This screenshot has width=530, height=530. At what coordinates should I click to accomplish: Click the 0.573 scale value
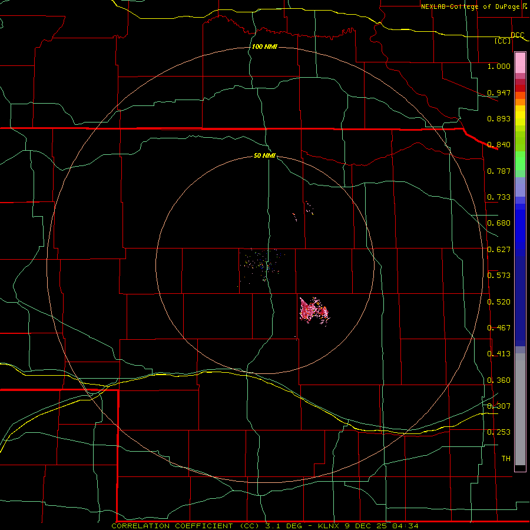pyautogui.click(x=499, y=276)
